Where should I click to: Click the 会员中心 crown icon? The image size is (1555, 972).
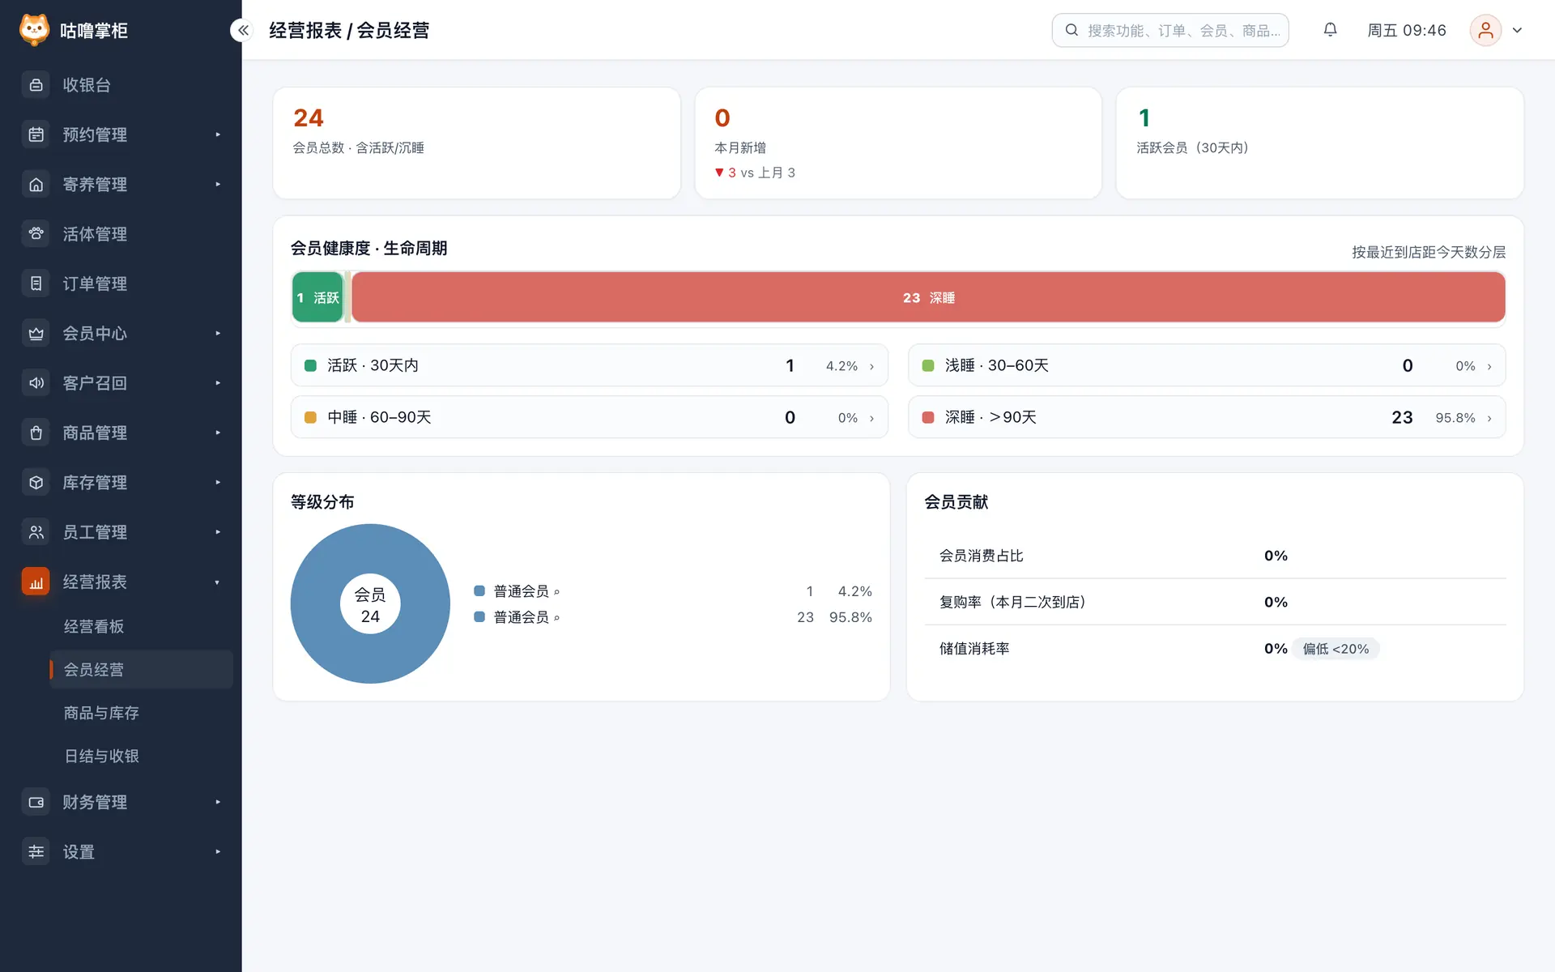click(x=36, y=334)
